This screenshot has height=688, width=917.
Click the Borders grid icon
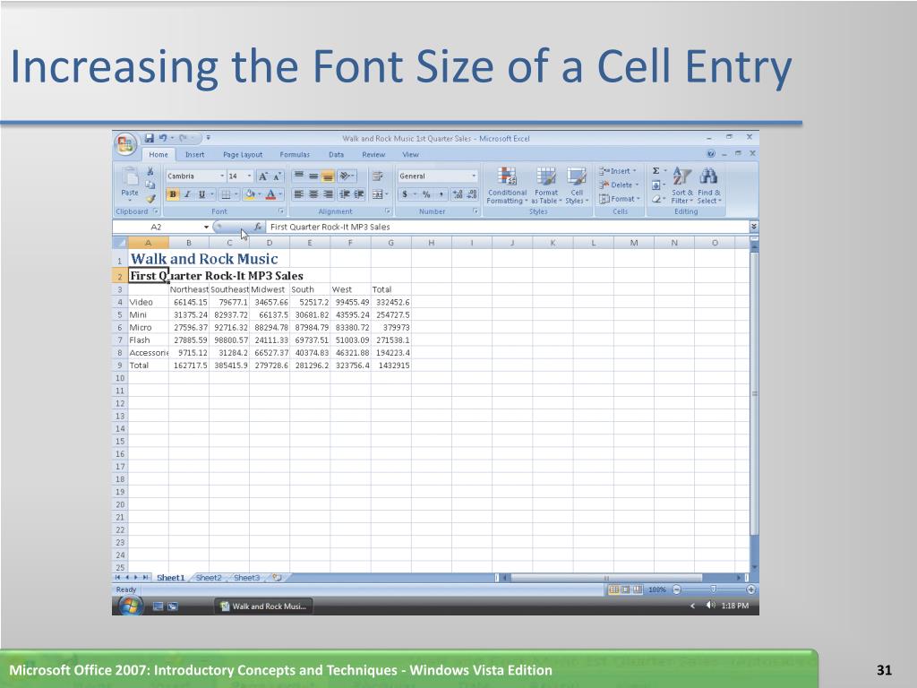click(x=225, y=194)
